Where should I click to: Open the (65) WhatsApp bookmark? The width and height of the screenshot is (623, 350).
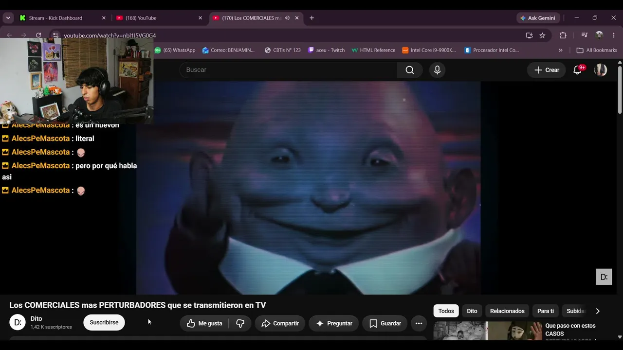(175, 50)
